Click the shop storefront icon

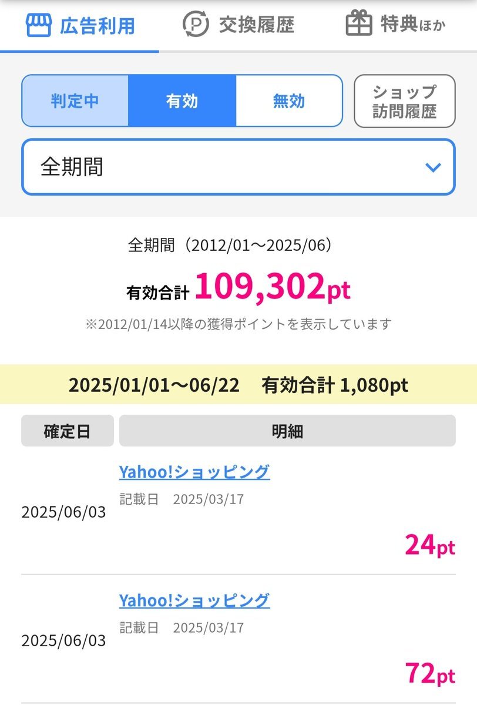pyautogui.click(x=39, y=25)
